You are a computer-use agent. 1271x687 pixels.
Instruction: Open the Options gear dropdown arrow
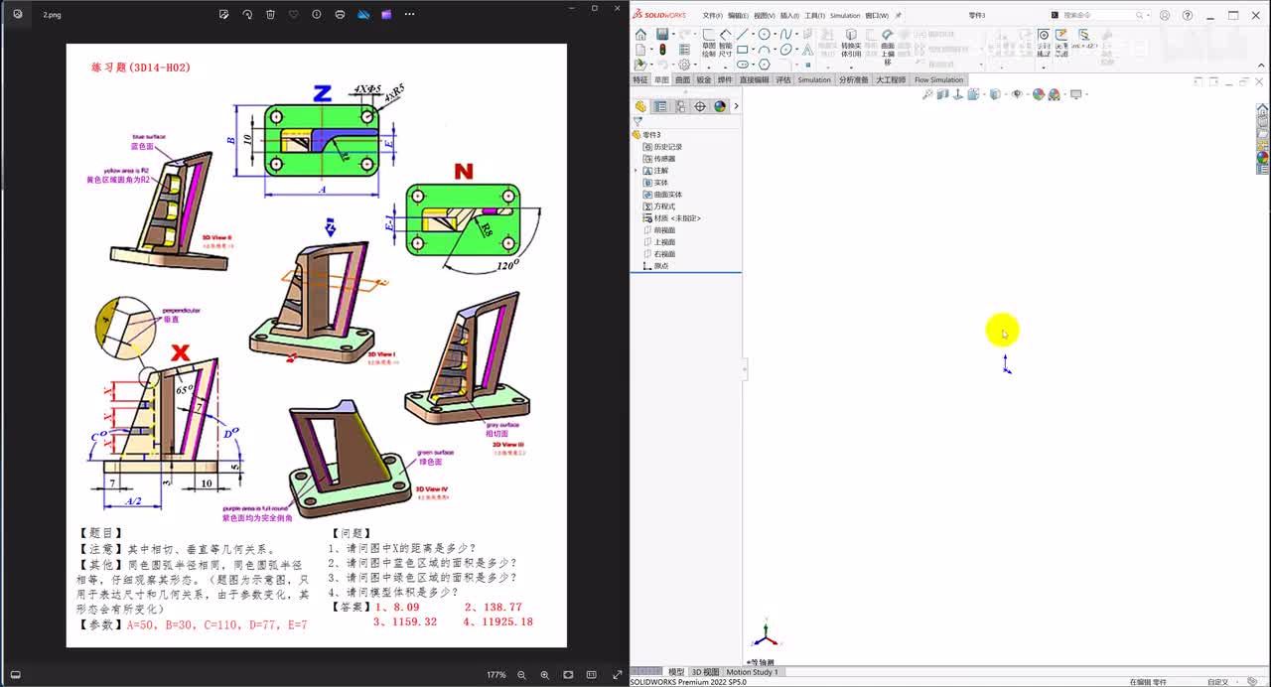694,65
